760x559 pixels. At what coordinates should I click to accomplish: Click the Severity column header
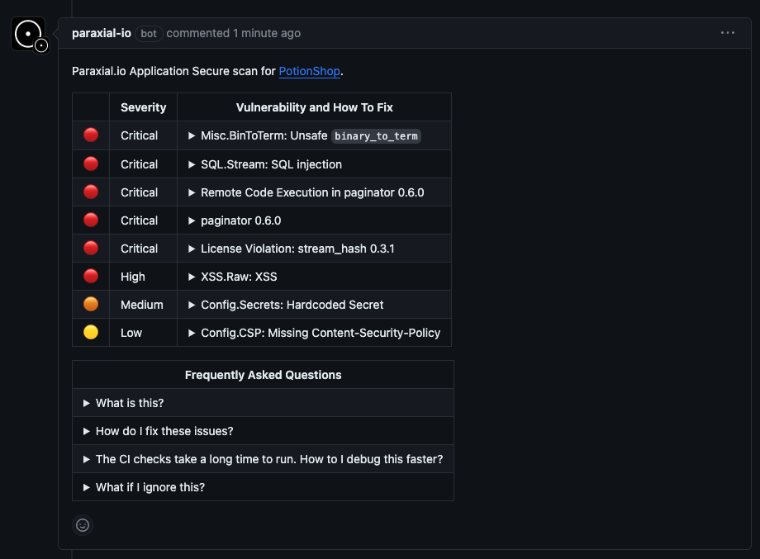click(144, 107)
